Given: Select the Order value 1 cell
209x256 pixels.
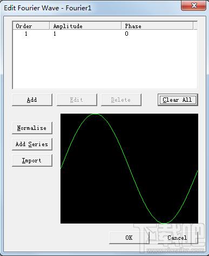Looking at the screenshot, I should click(26, 34).
